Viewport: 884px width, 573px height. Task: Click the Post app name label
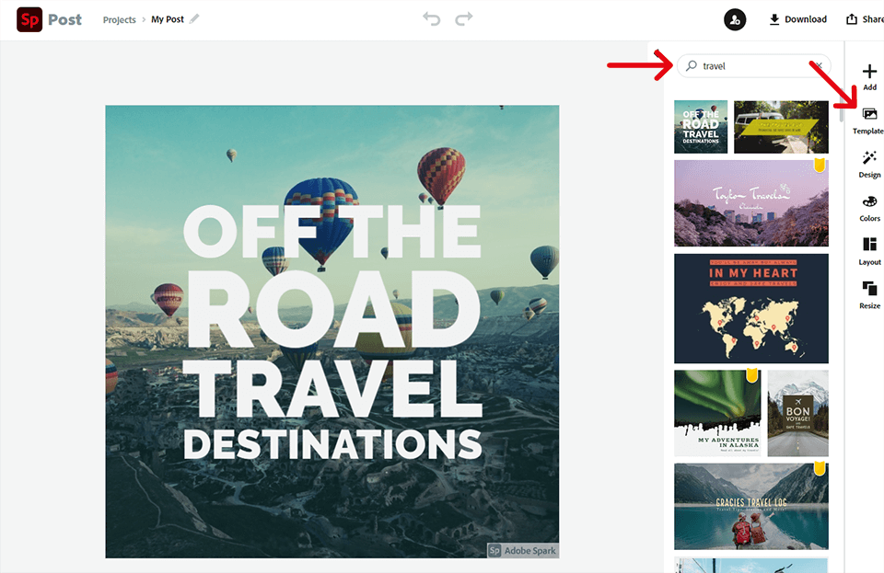click(x=64, y=19)
